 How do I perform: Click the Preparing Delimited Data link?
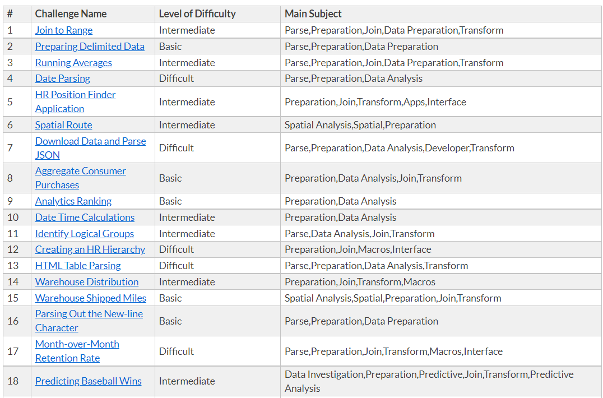(90, 47)
